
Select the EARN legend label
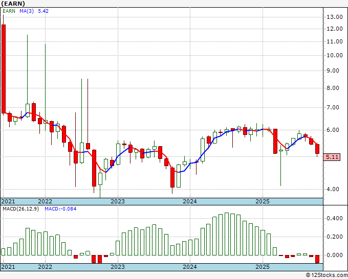9,11
